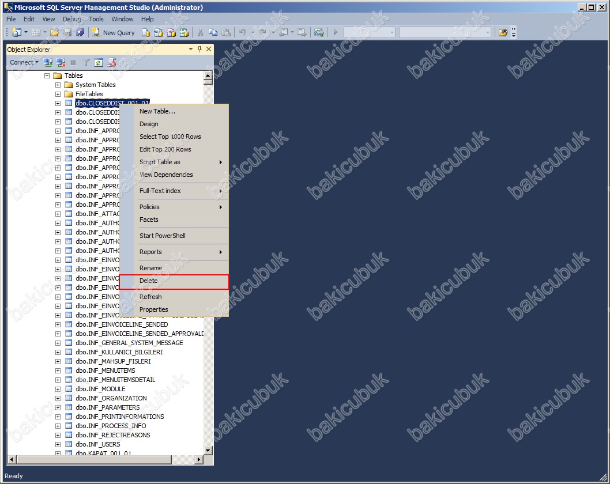The height and width of the screenshot is (484, 610).
Task: Open Script Table as submenu
Action: click(x=174, y=162)
